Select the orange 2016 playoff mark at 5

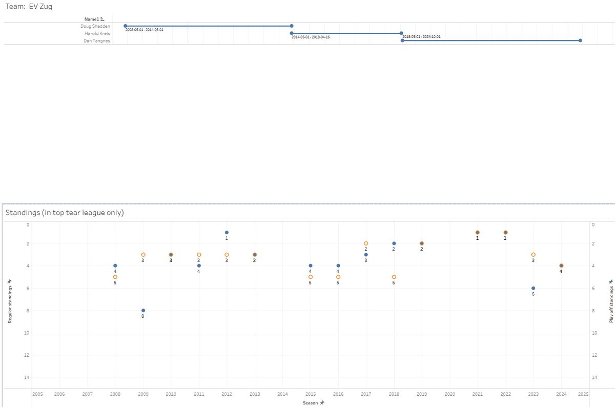[x=338, y=277]
